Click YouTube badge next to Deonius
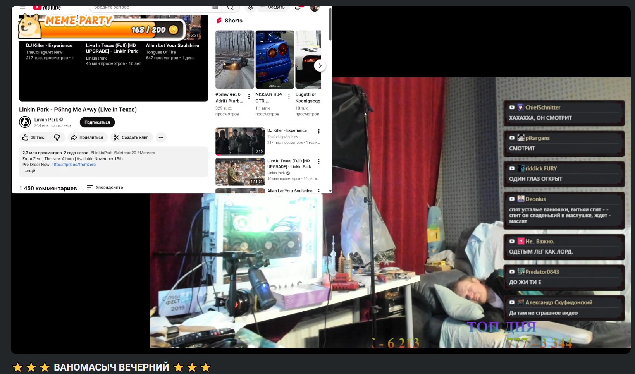Viewport: 635px width, 374px height. tap(512, 199)
